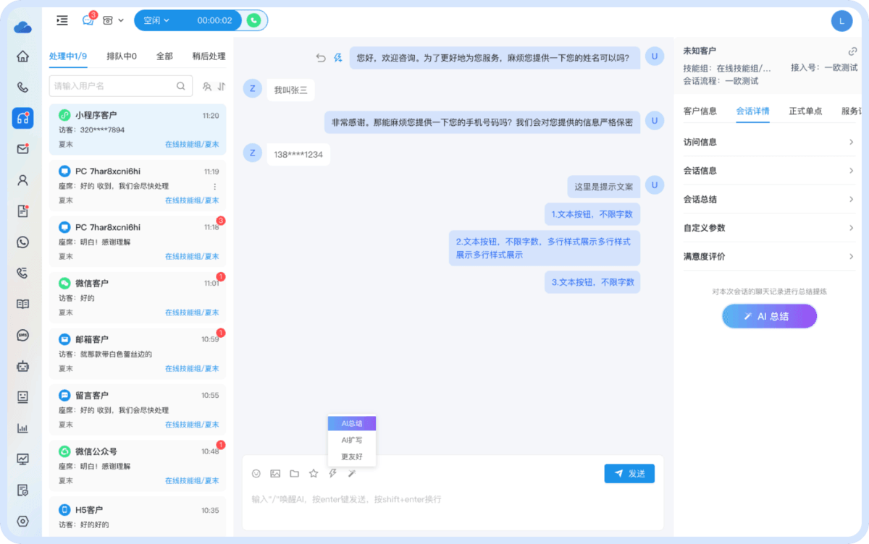This screenshot has width=869, height=544.
Task: Click the 2.文本按钮 multi-line option
Action: coord(544,248)
